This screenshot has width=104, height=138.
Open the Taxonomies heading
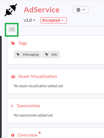click(28, 106)
